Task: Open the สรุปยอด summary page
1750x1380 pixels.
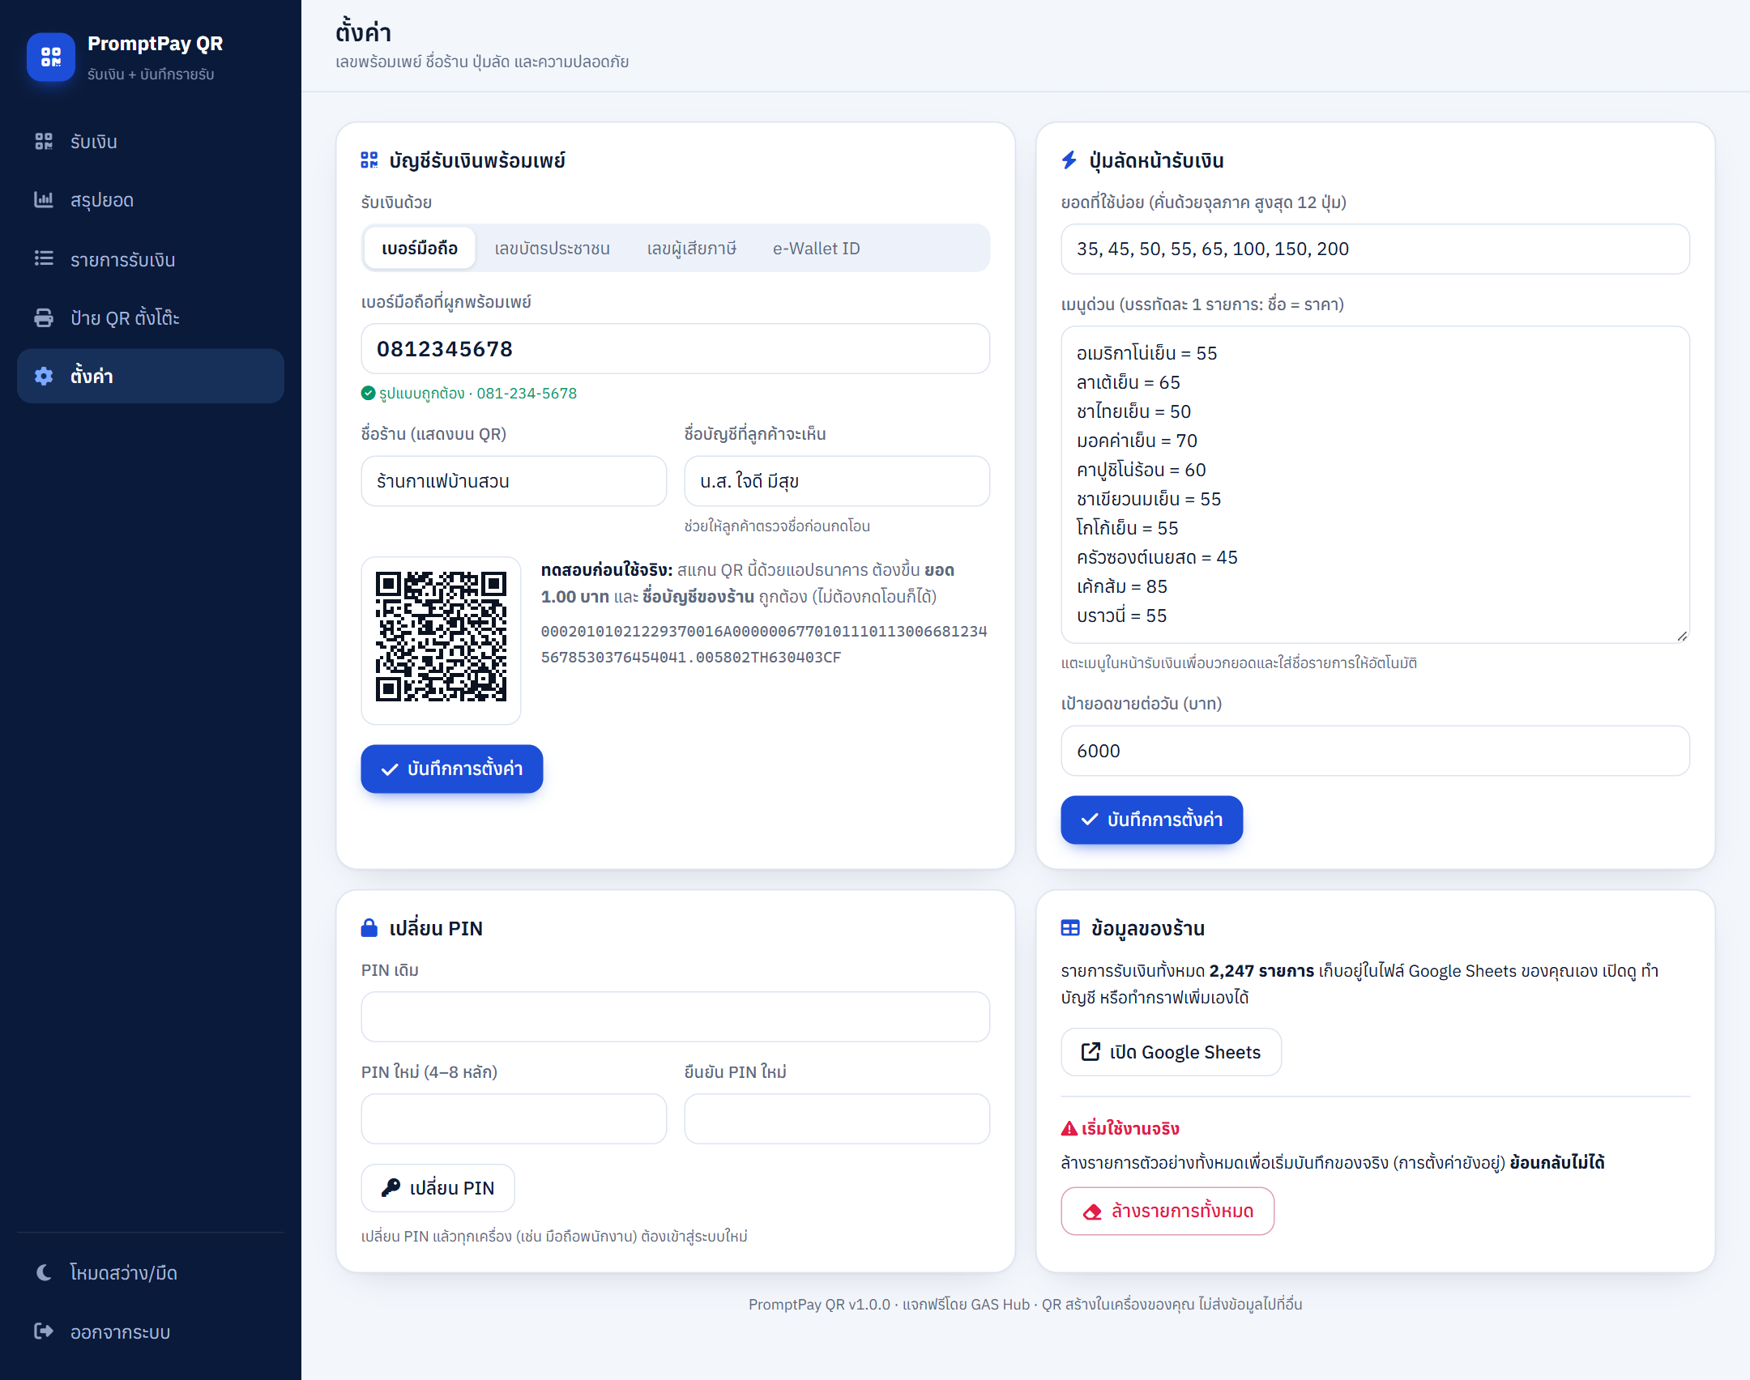Action: click(151, 200)
